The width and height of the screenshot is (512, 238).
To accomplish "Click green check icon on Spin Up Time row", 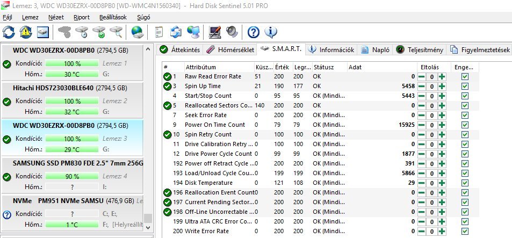I will (167, 86).
